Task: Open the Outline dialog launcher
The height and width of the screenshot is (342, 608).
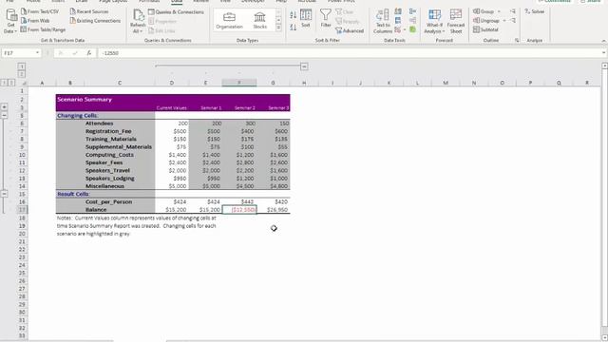Action: pyautogui.click(x=517, y=40)
